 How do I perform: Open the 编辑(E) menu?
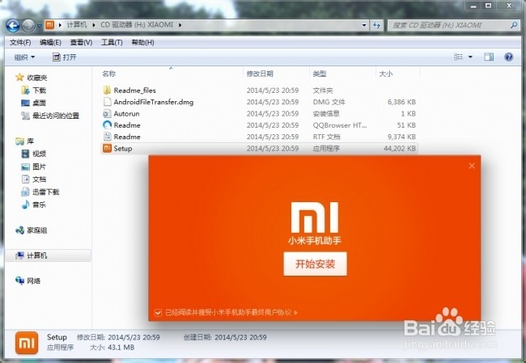(50, 43)
